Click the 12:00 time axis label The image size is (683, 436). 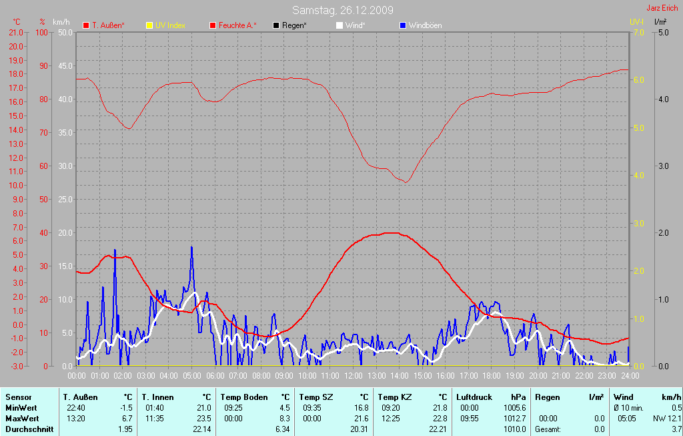[353, 377]
